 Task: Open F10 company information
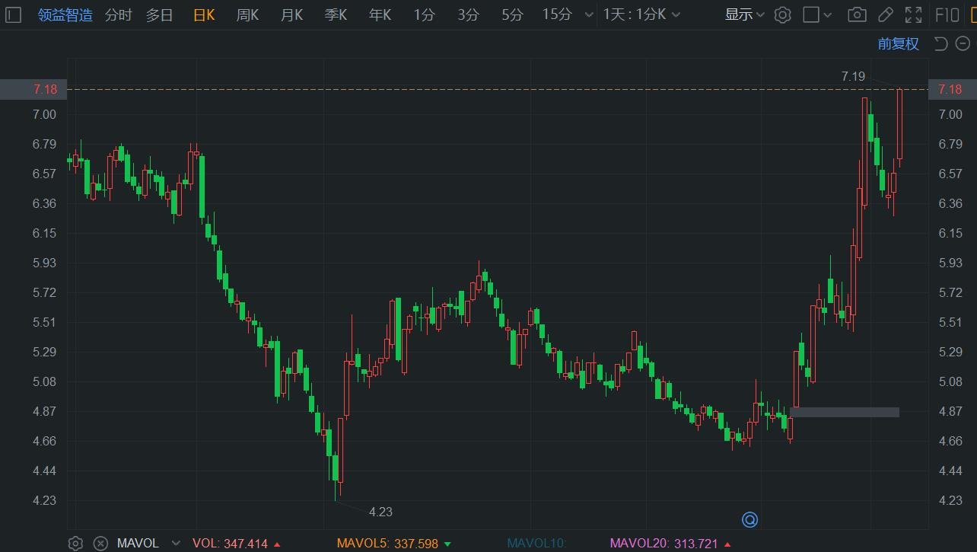coord(947,14)
